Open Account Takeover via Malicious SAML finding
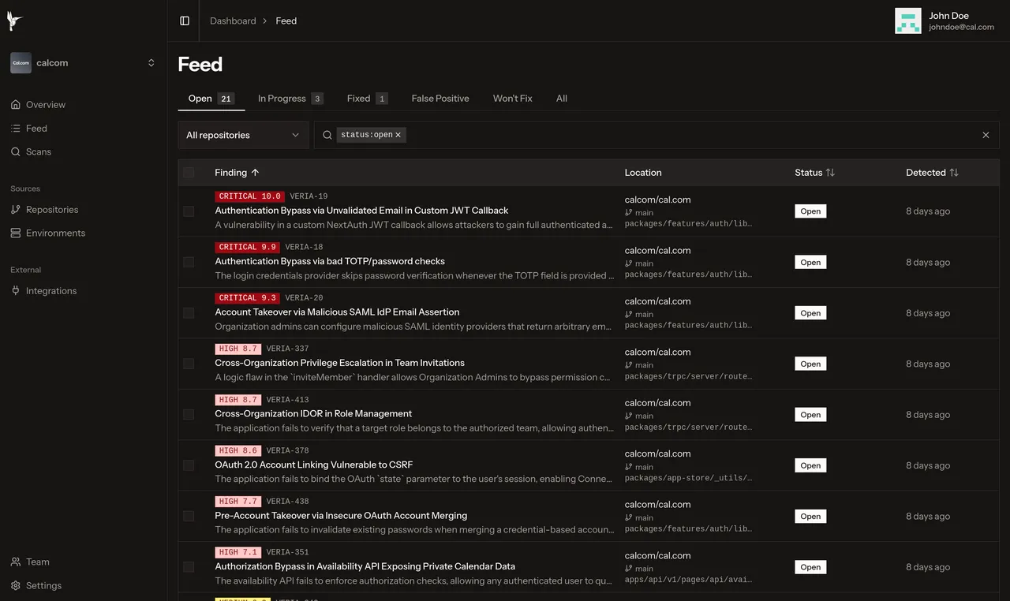Screen dimensions: 1010x601 (x=337, y=312)
